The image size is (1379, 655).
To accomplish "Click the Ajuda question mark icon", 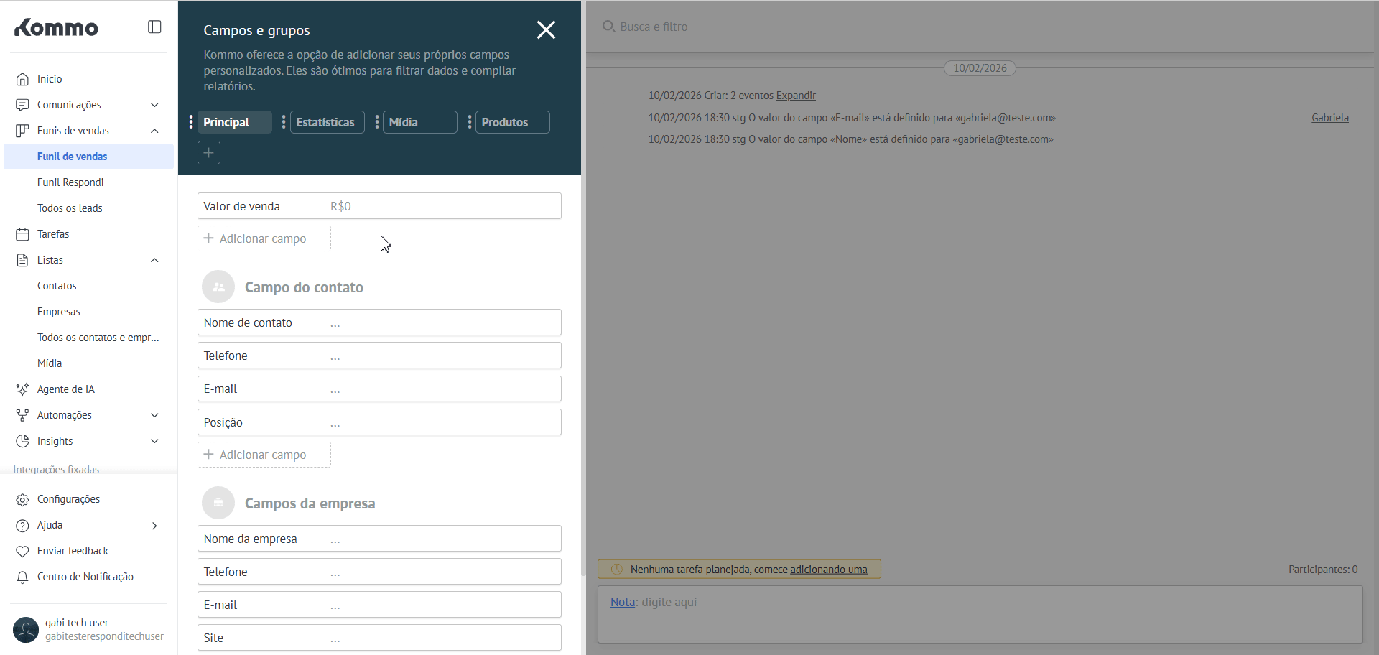I will pyautogui.click(x=22, y=525).
